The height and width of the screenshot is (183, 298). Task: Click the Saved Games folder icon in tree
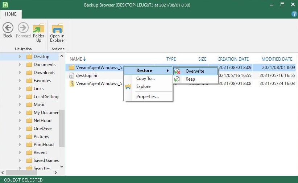click(x=29, y=160)
